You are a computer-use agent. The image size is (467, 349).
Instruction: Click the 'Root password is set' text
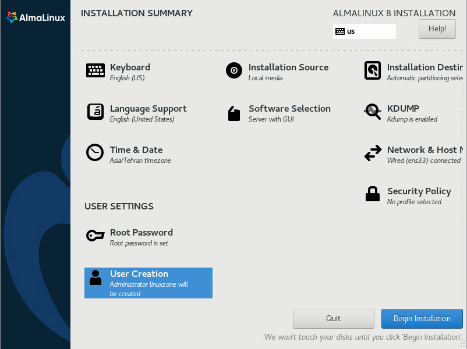(139, 243)
